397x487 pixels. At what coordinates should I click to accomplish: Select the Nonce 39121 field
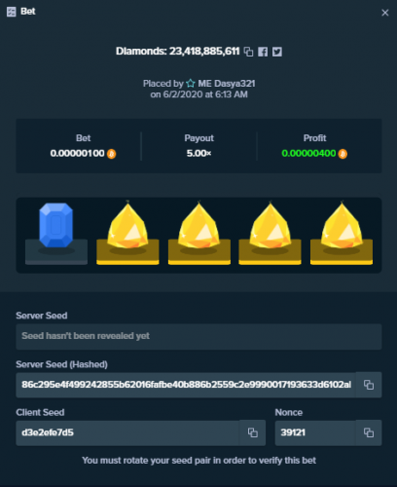(x=315, y=432)
